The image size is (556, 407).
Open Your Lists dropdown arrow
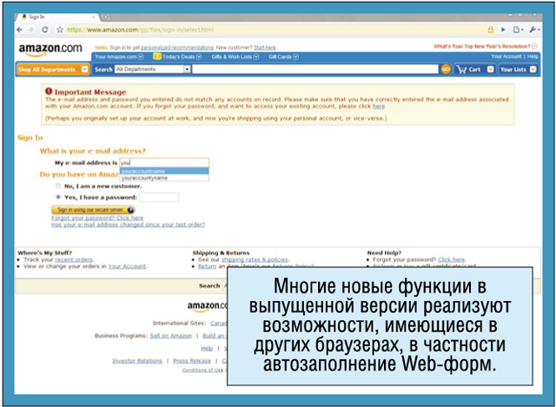point(533,69)
